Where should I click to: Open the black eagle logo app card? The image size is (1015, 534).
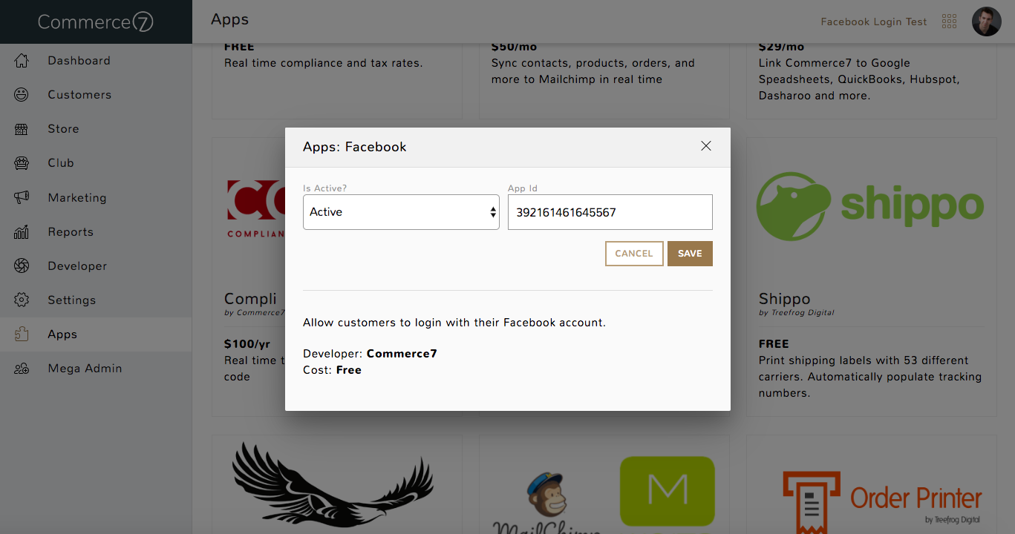[333, 486]
